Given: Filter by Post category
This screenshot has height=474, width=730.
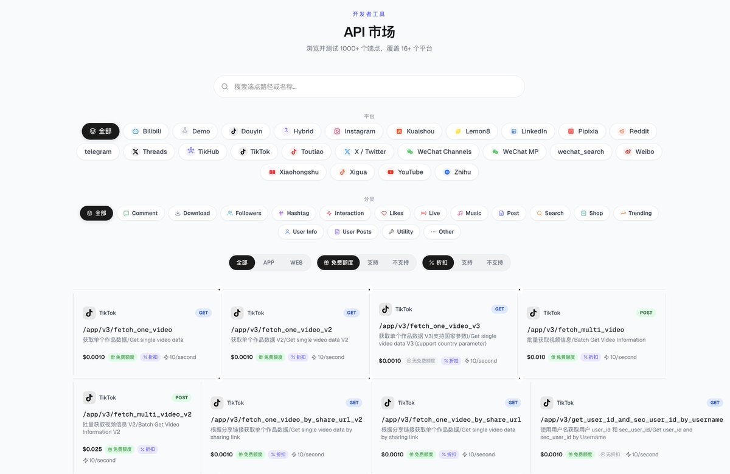Looking at the screenshot, I should pyautogui.click(x=509, y=213).
